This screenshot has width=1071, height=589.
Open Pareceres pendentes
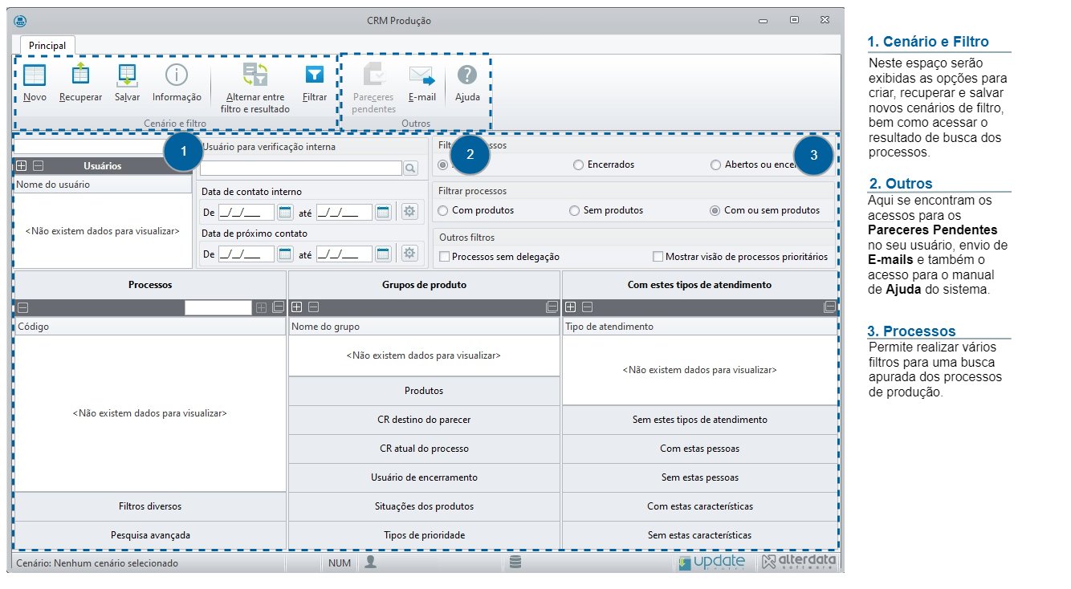click(374, 75)
